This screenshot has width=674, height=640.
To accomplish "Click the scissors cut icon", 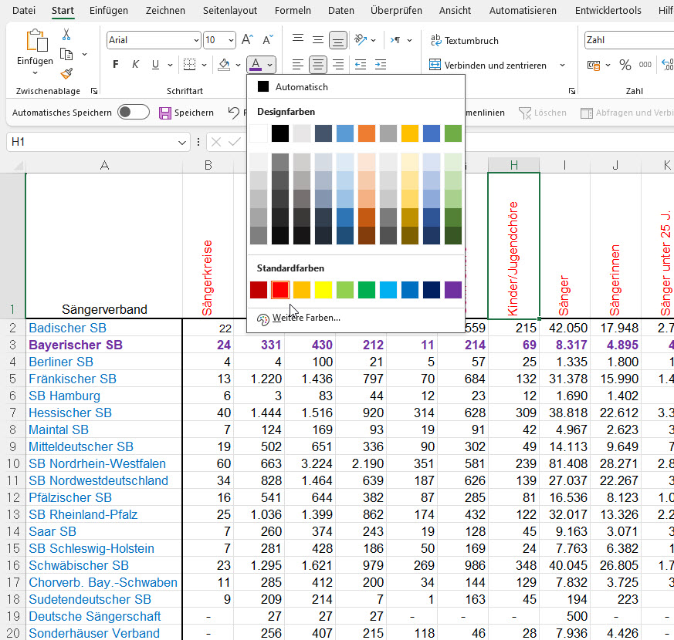I will click(66, 35).
